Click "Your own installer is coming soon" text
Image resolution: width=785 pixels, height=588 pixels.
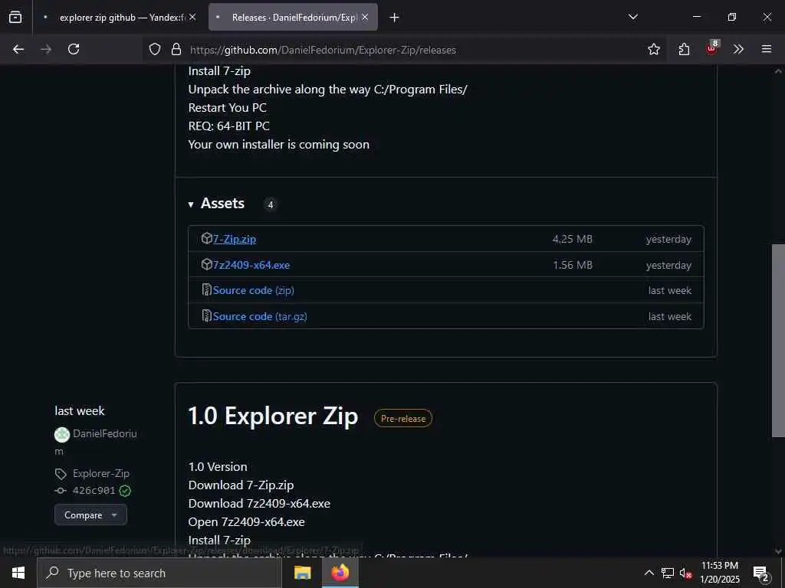click(279, 145)
